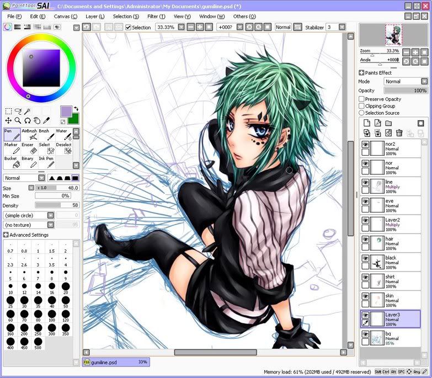Switch to gumiline.psd document tab
Image resolution: width=432 pixels, height=378 pixels.
click(x=116, y=362)
